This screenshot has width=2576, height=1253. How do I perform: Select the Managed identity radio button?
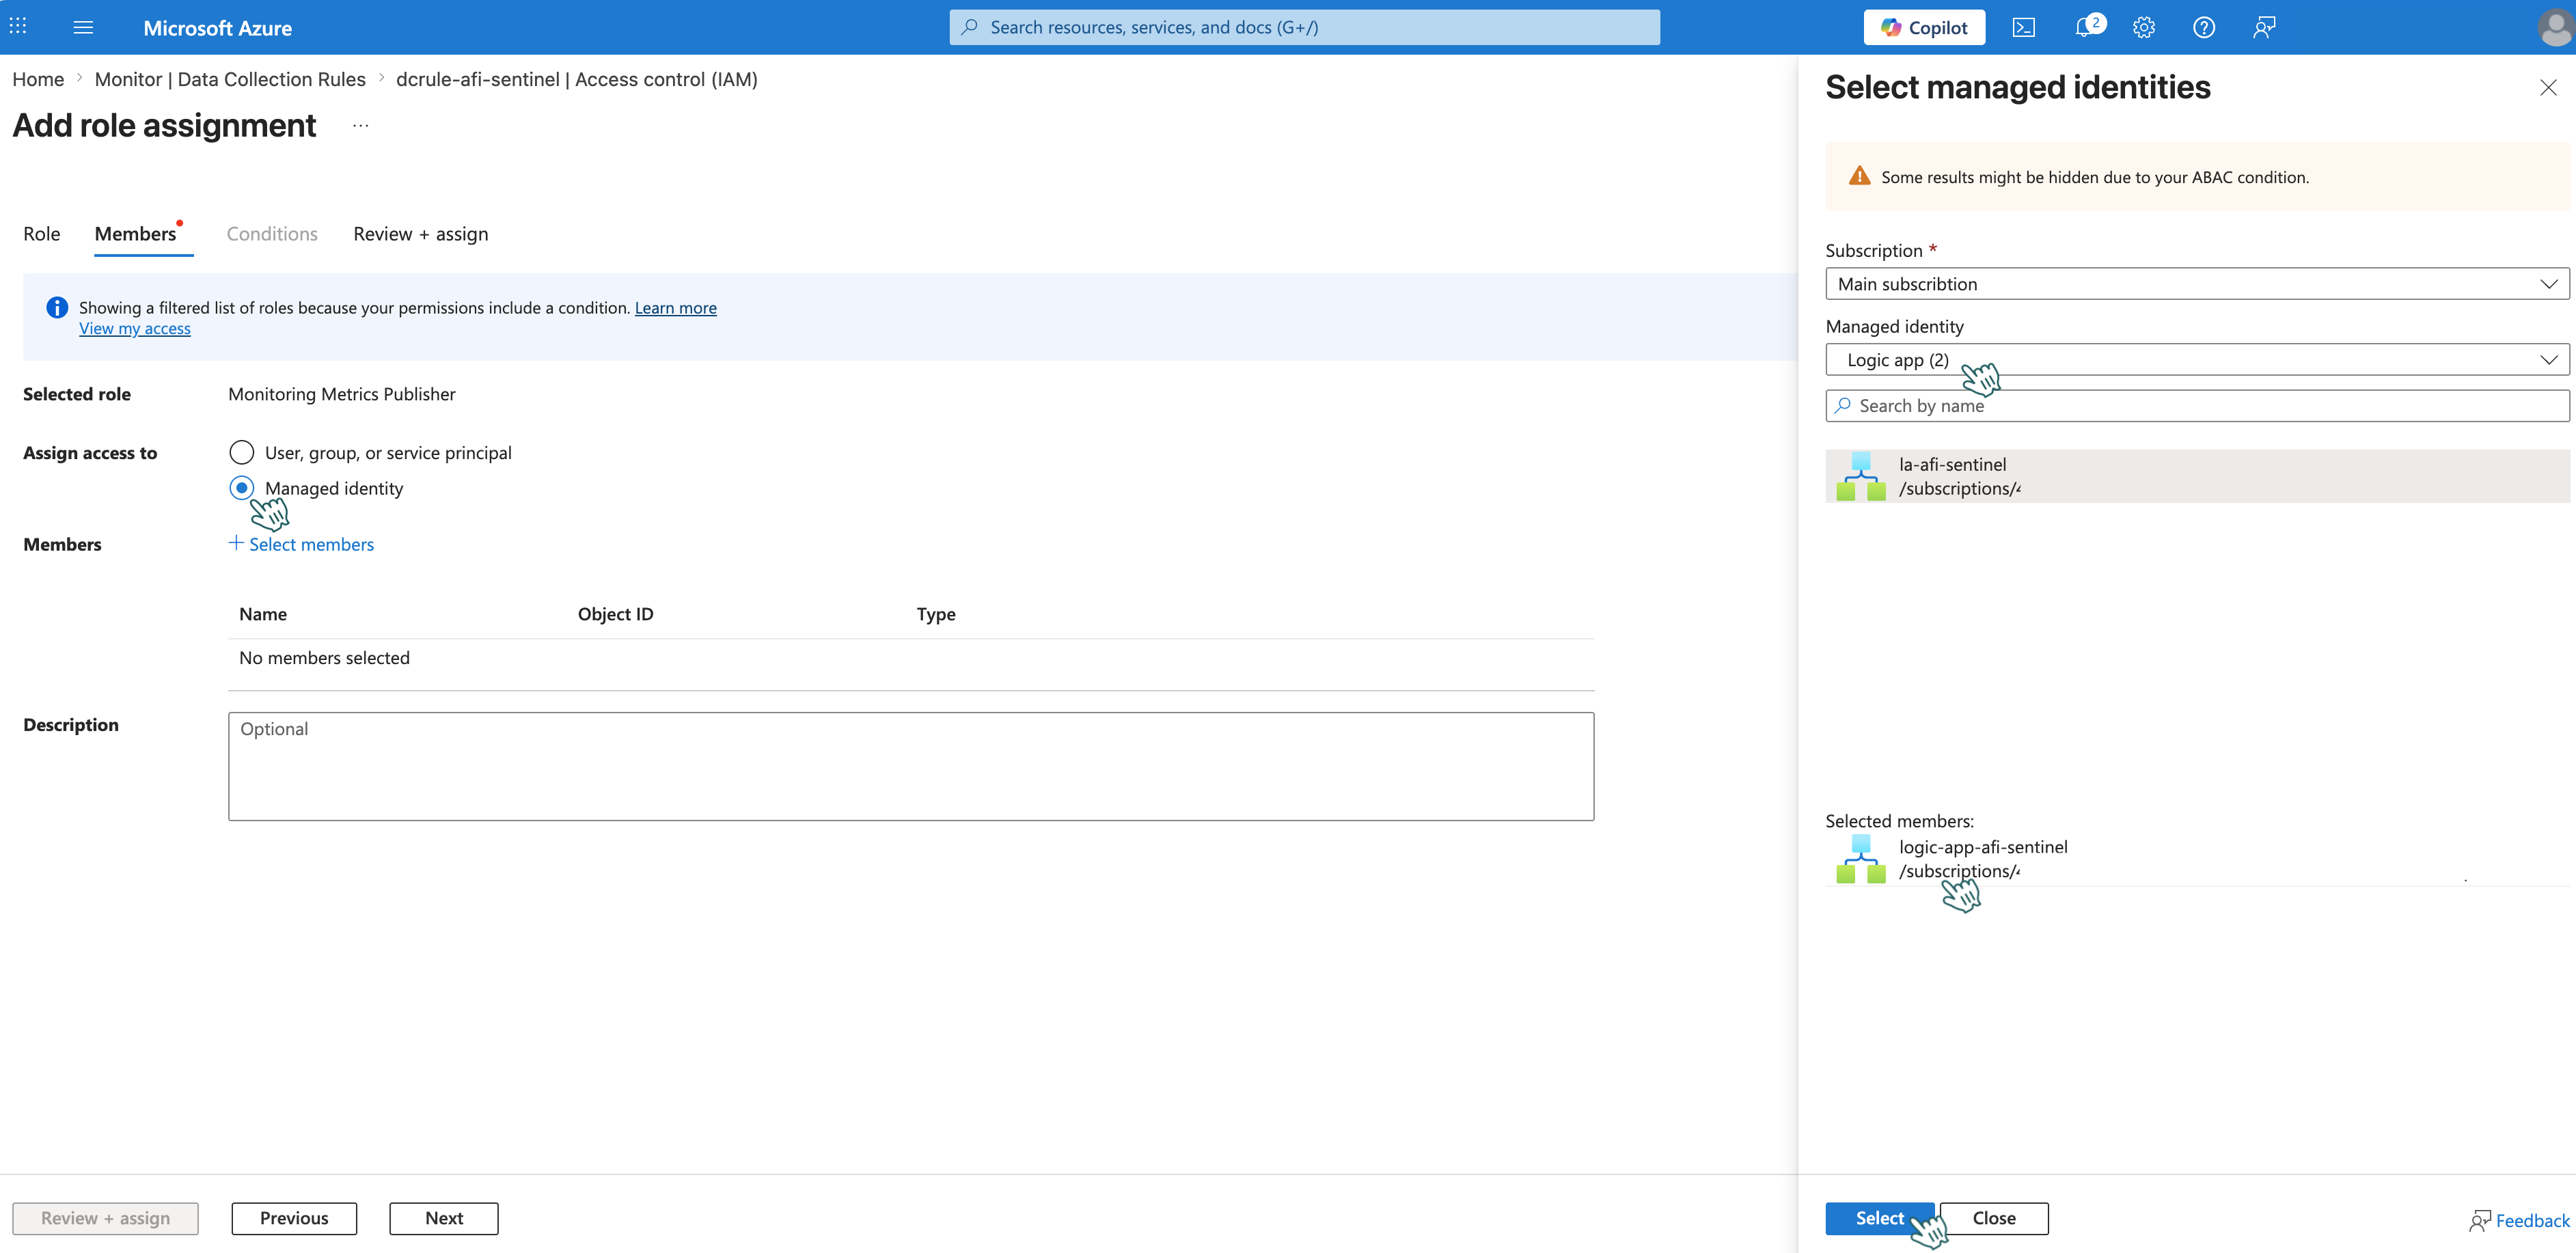pyautogui.click(x=241, y=488)
